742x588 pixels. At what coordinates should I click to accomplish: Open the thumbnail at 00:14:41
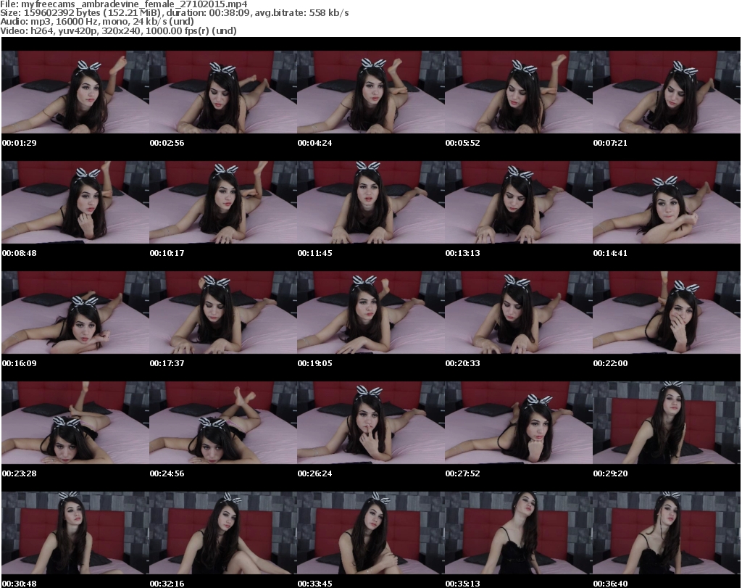click(667, 202)
